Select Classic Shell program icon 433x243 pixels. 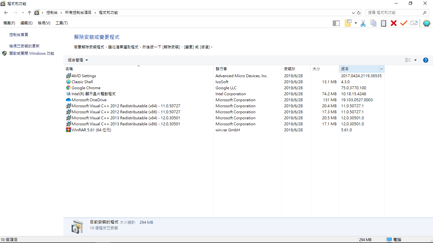[68, 82]
